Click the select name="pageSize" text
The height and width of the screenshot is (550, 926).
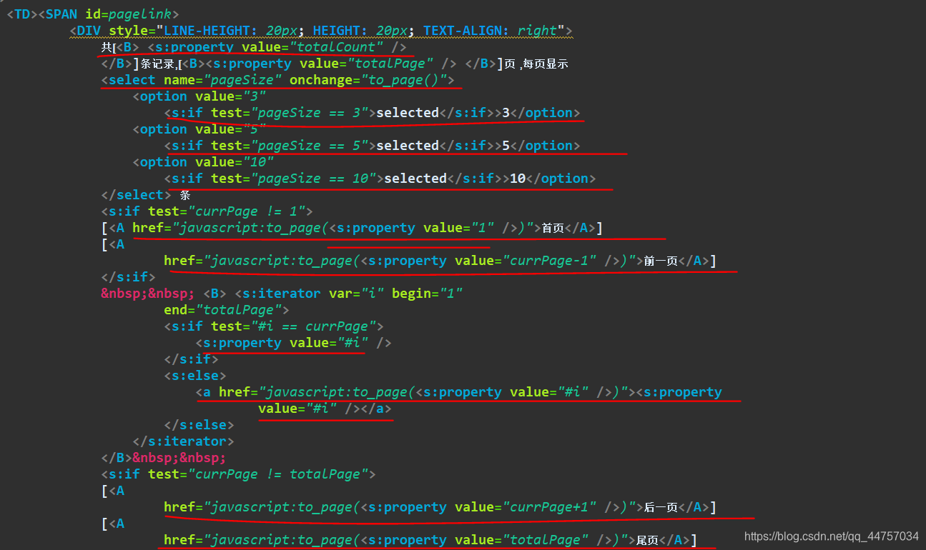pyautogui.click(x=196, y=80)
